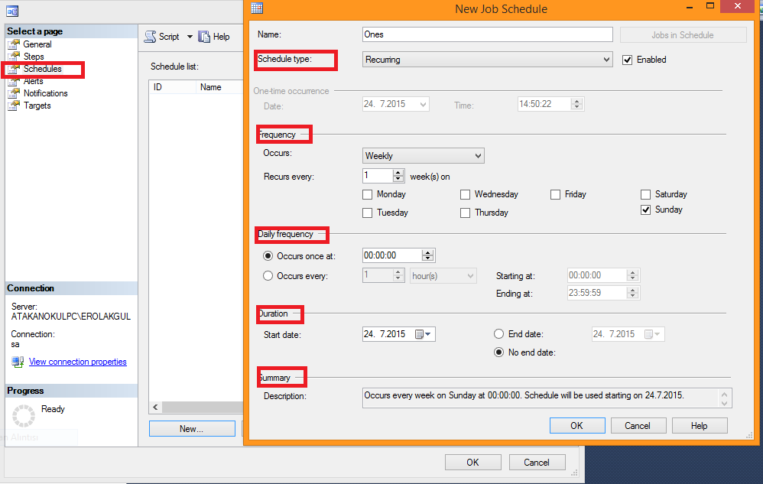Check the Monday checkbox
Screen dimensions: 763x484
tap(368, 195)
